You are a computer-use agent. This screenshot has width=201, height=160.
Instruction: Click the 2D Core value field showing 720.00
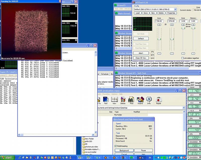click(159, 21)
